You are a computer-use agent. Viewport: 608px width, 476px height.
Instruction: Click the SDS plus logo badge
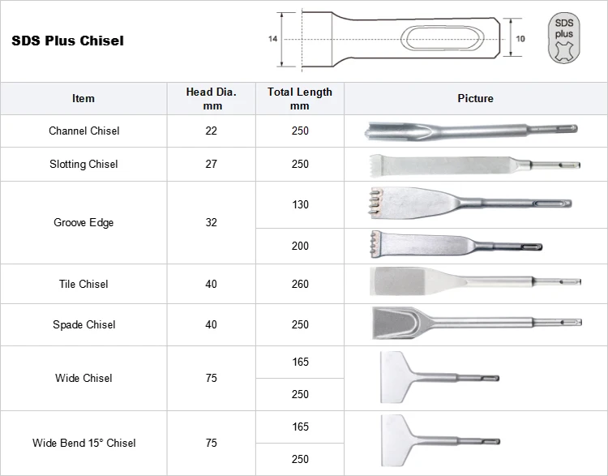pos(563,38)
